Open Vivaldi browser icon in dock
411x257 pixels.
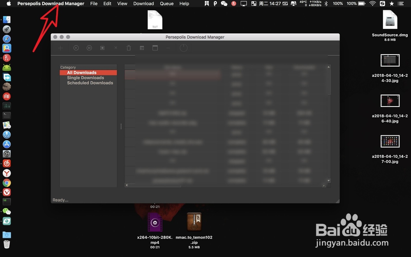[7, 192]
